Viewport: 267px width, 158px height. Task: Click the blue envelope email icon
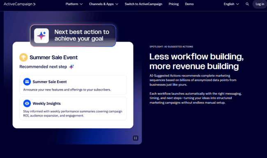coord(27,82)
